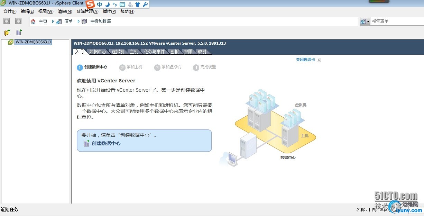Click the back navigation arrow button

coord(7,21)
